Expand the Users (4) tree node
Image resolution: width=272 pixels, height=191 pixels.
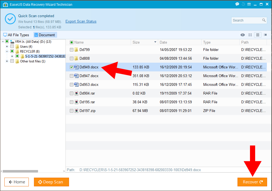pos(7,46)
